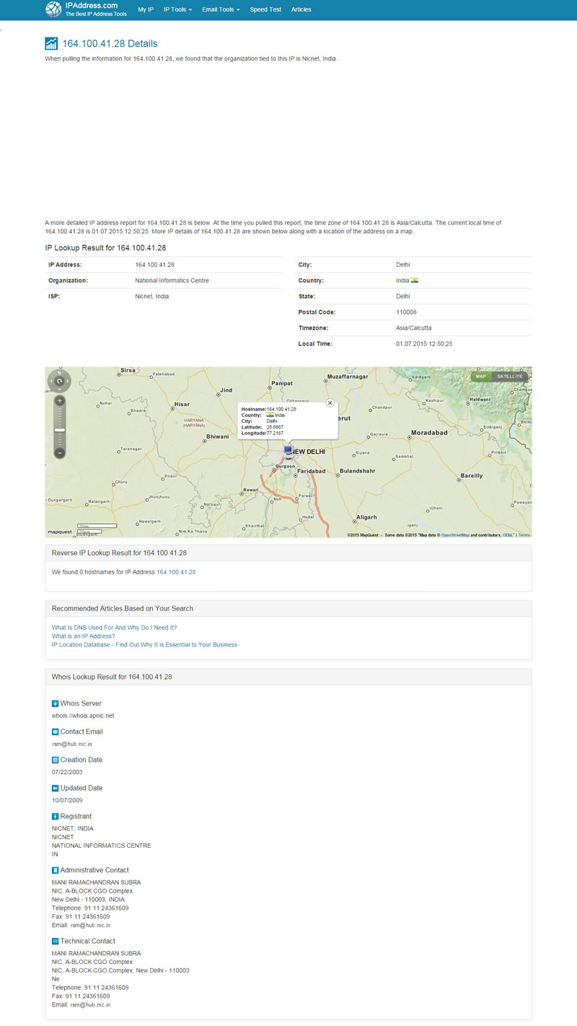Click the IPAddress.com globe logo
This screenshot has width=577, height=1026.
[x=54, y=9]
